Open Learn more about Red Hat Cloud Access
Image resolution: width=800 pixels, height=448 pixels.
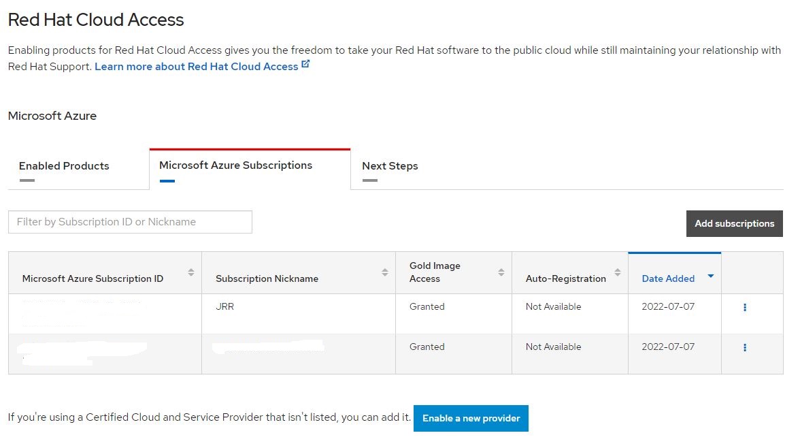point(196,67)
